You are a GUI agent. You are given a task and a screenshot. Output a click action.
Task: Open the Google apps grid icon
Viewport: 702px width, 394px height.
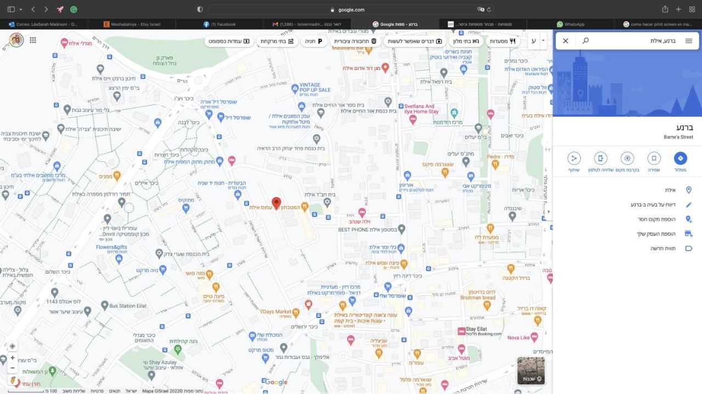click(33, 40)
